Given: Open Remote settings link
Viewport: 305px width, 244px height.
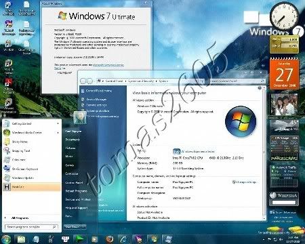Looking at the screenshot, I should 96,105.
